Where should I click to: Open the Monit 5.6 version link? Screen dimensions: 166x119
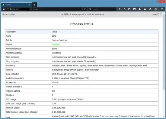(x=157, y=14)
